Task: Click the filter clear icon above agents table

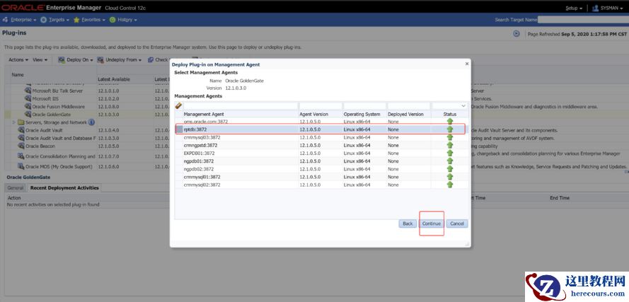Action: pyautogui.click(x=179, y=106)
